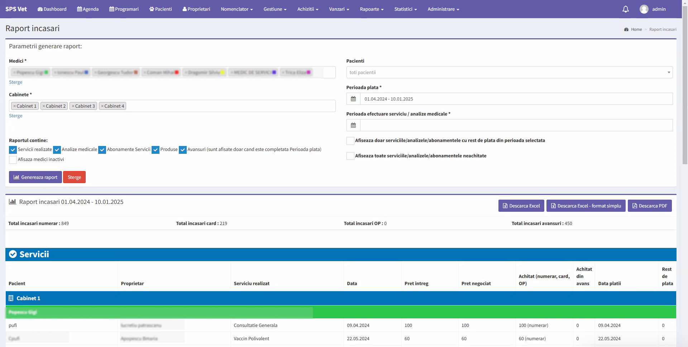
Task: Open the Nomenclator dropdown menu
Action: pyautogui.click(x=236, y=9)
